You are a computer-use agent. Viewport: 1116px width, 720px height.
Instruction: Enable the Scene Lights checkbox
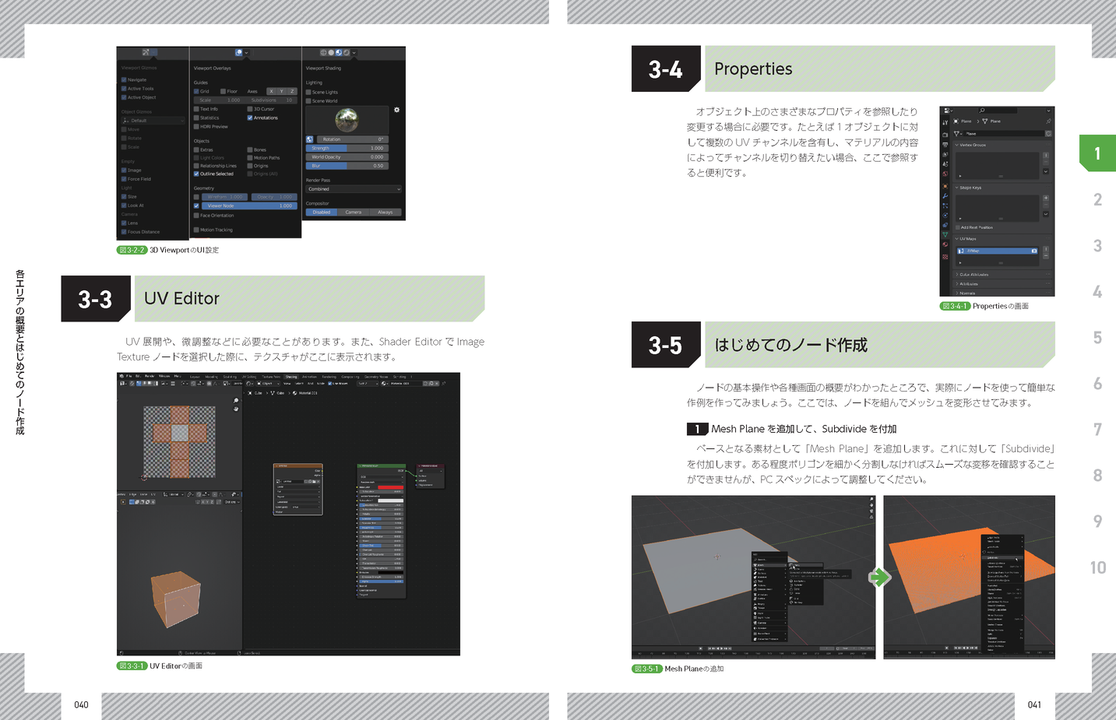(x=309, y=93)
